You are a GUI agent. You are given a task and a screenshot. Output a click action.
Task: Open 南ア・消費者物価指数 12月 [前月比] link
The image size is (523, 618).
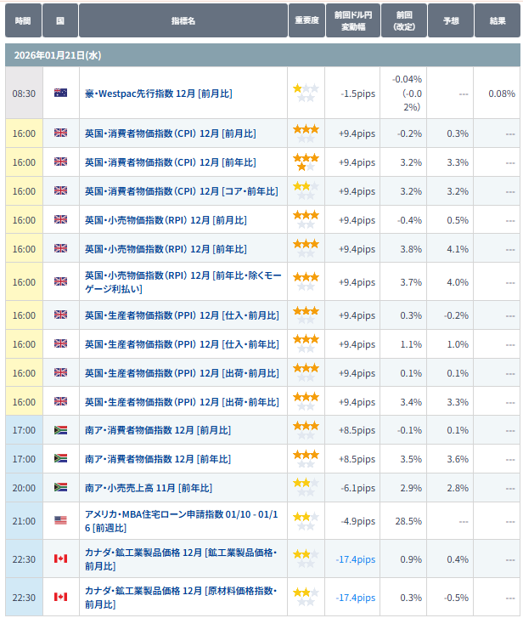(x=157, y=430)
